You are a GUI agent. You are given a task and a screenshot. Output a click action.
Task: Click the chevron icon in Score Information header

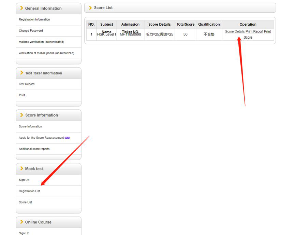coord(22,115)
